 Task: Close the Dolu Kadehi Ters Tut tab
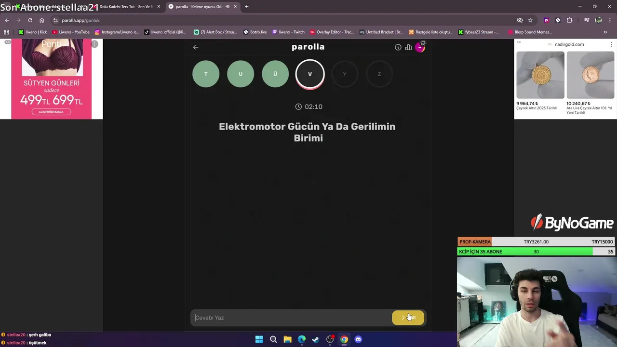pyautogui.click(x=159, y=7)
